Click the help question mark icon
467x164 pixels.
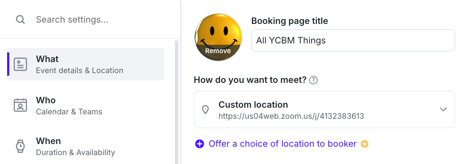tap(313, 80)
